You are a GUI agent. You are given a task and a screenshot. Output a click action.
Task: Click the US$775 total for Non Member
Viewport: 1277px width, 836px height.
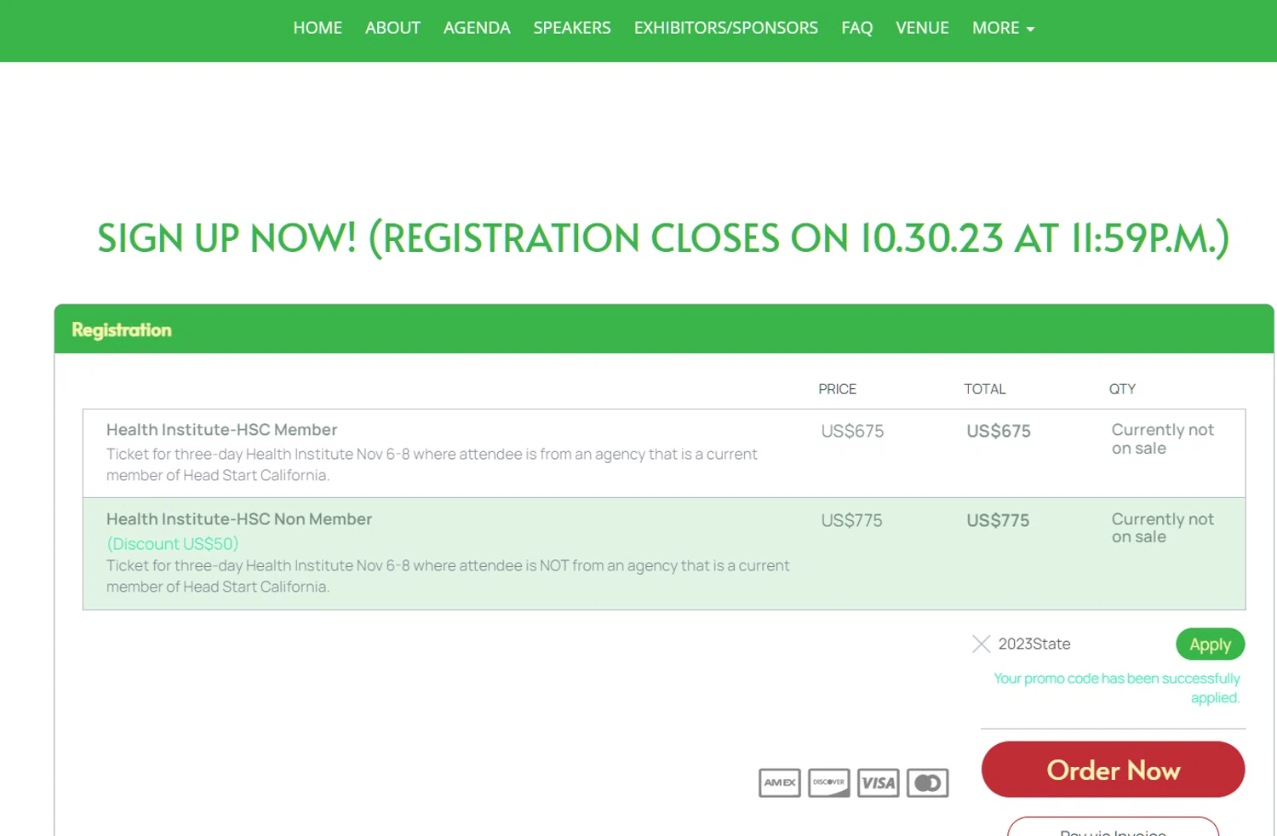click(x=998, y=520)
